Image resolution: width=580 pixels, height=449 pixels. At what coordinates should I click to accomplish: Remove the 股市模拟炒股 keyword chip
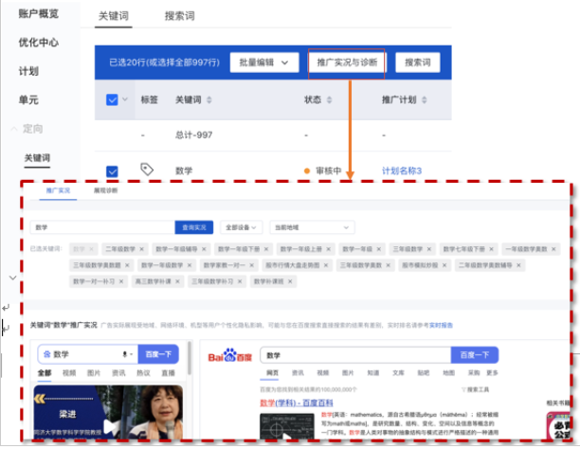[x=444, y=265]
